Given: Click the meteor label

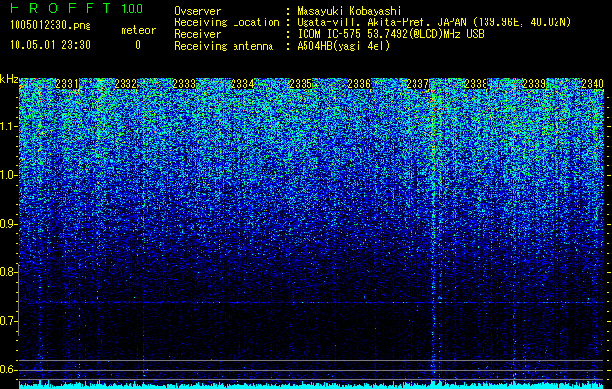Looking at the screenshot, I should (x=138, y=30).
